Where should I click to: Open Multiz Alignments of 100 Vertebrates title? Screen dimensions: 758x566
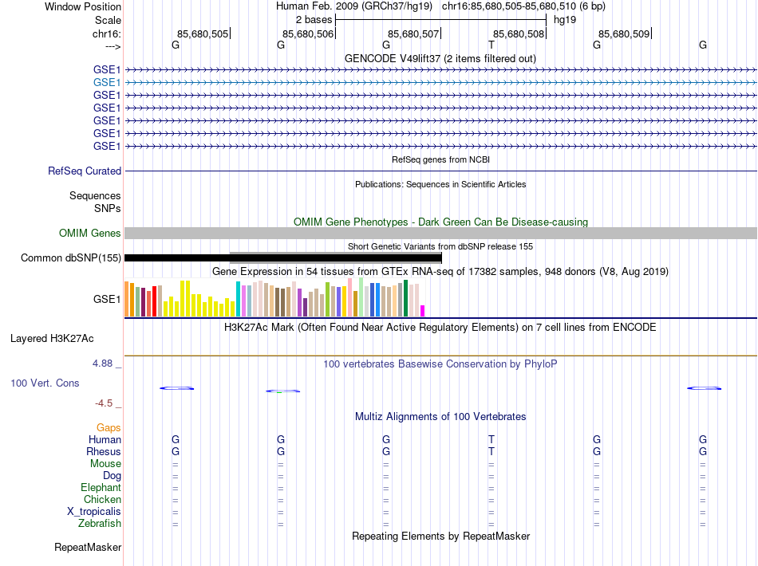440,416
